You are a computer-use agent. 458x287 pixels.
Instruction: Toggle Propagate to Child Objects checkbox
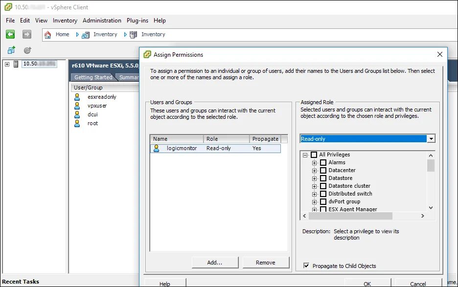coord(306,265)
